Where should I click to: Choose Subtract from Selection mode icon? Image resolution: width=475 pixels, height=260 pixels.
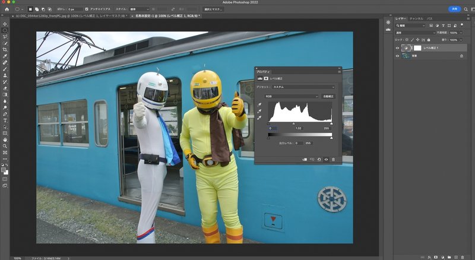(x=43, y=9)
